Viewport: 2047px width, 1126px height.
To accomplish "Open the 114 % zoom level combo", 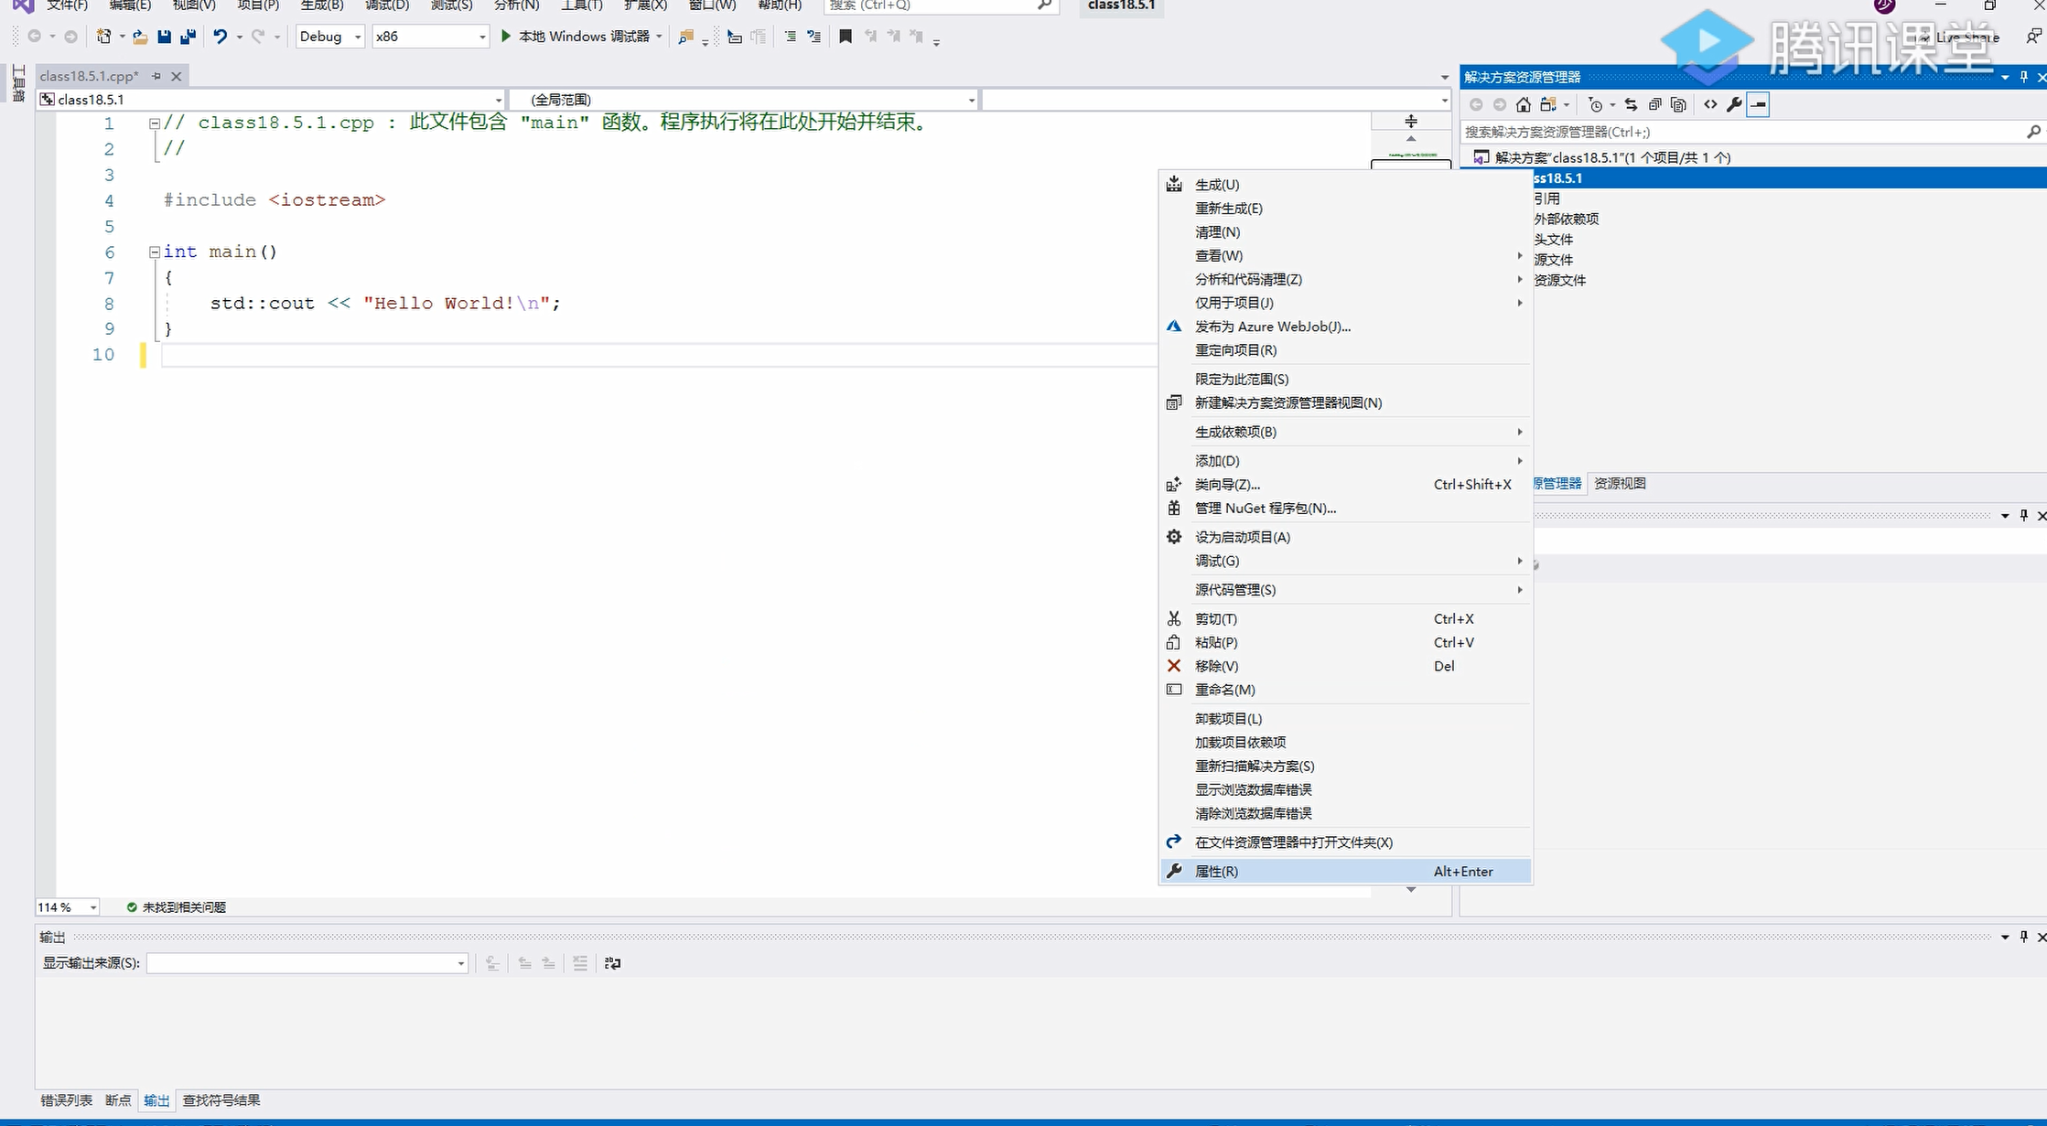I will [67, 907].
